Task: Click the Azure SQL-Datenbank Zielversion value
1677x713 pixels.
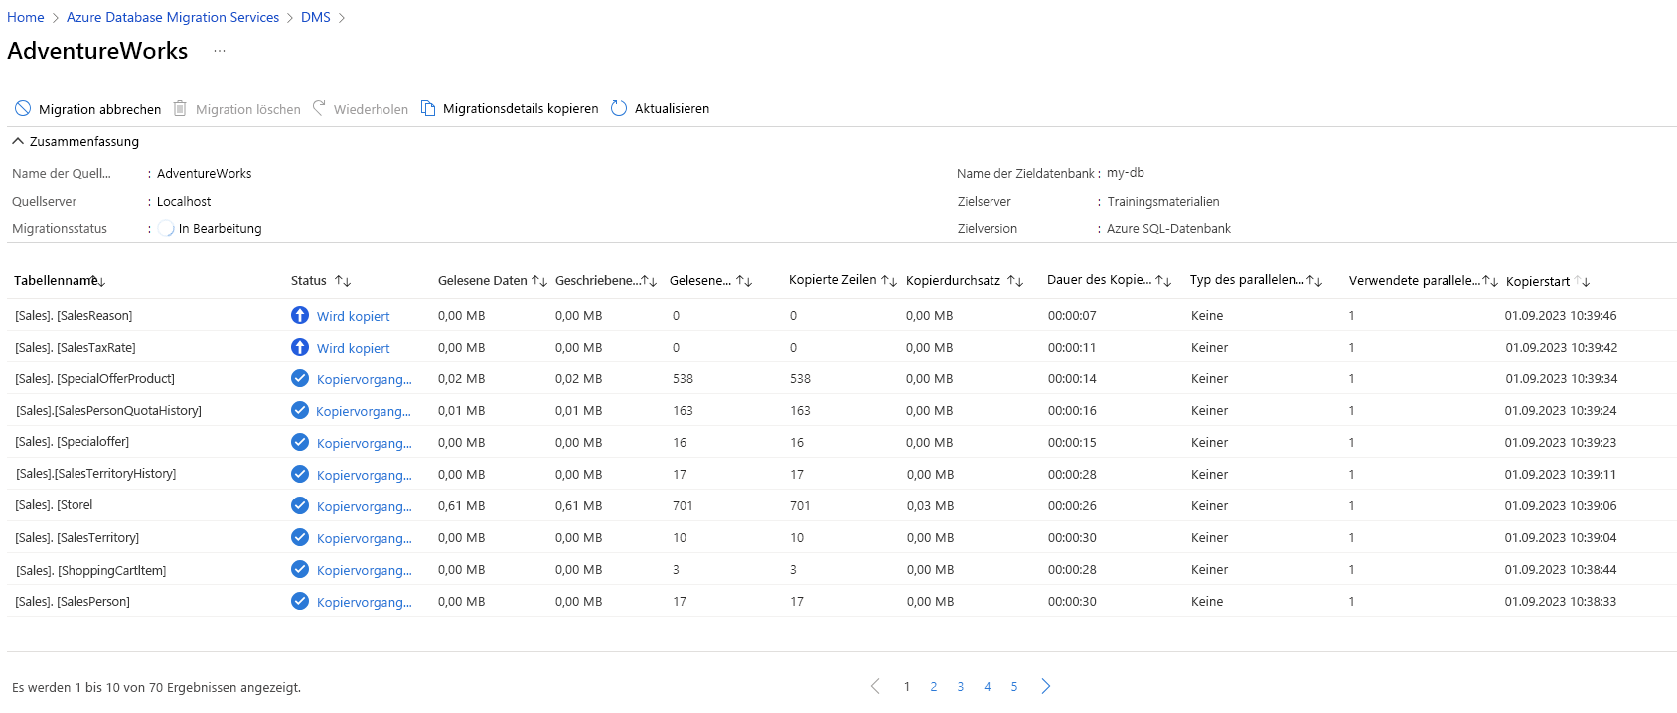Action: (1169, 229)
